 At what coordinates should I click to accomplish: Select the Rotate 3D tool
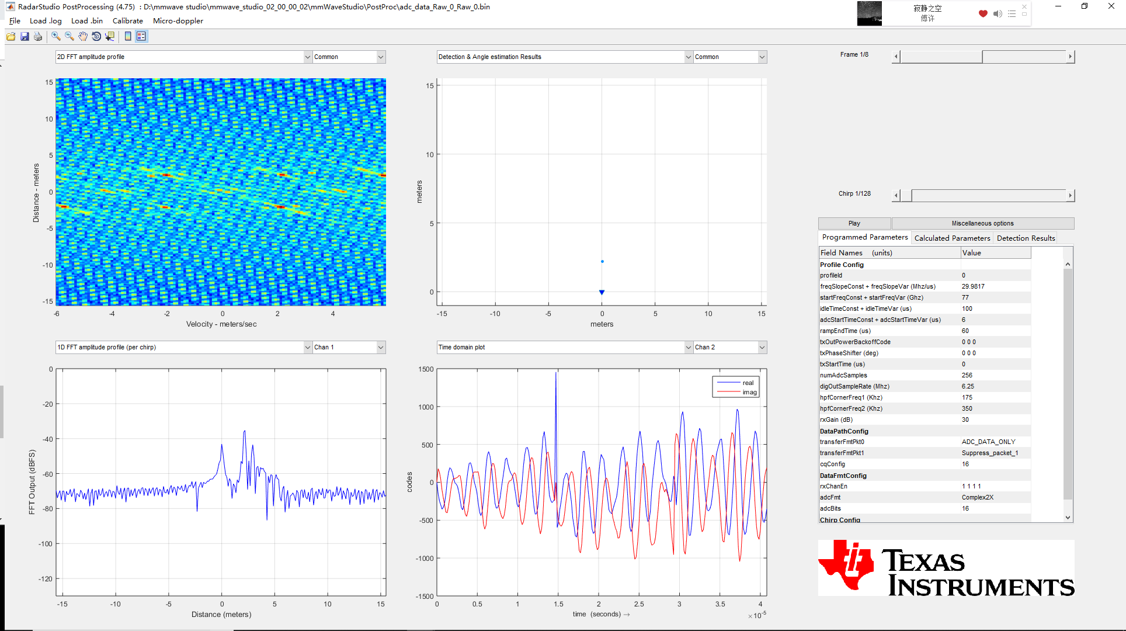[96, 36]
